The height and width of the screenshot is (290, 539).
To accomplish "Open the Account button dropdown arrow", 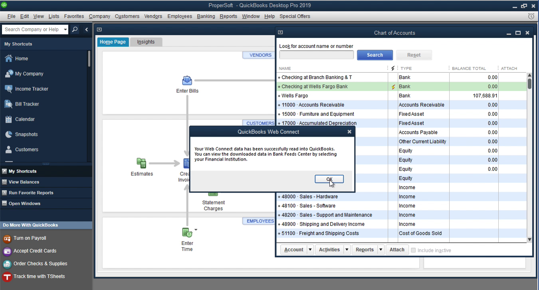I will (x=310, y=250).
